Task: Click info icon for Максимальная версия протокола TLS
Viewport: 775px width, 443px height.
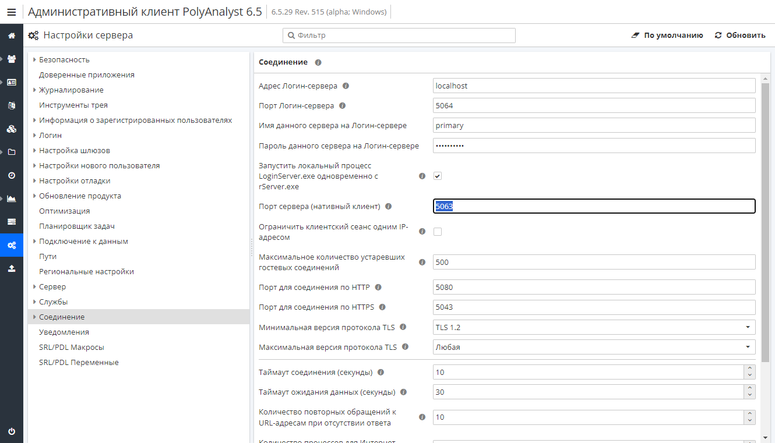Action: click(405, 347)
